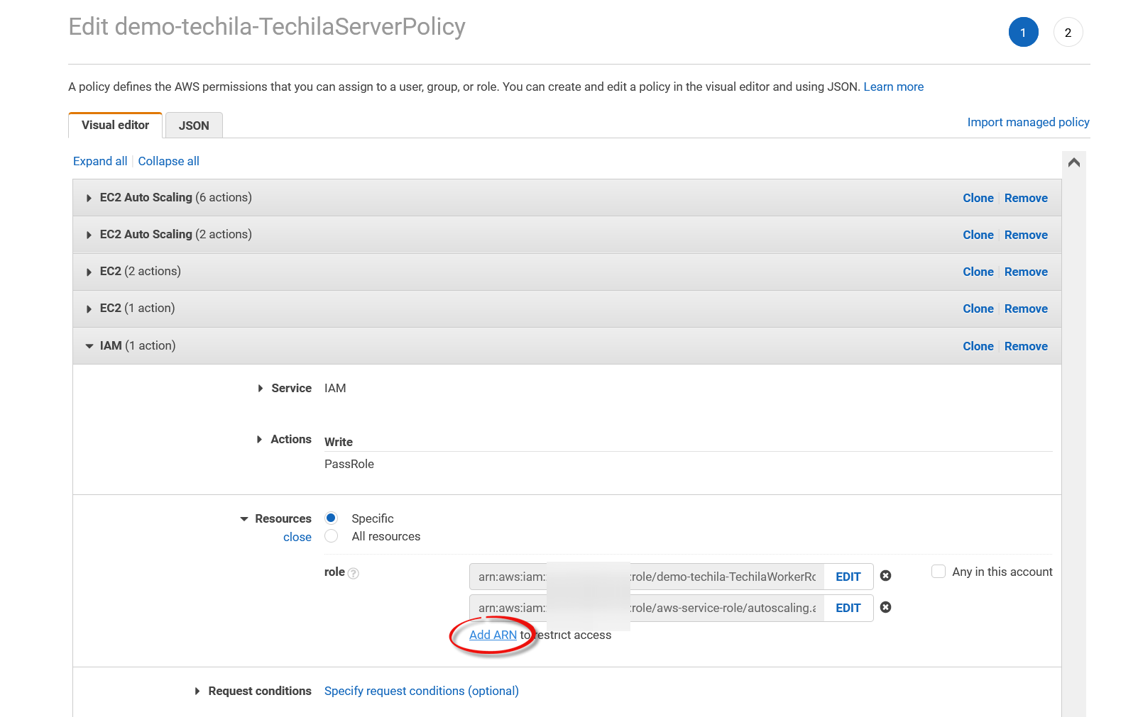The image size is (1138, 717).
Task: Clone the IAM permission block
Action: click(978, 346)
